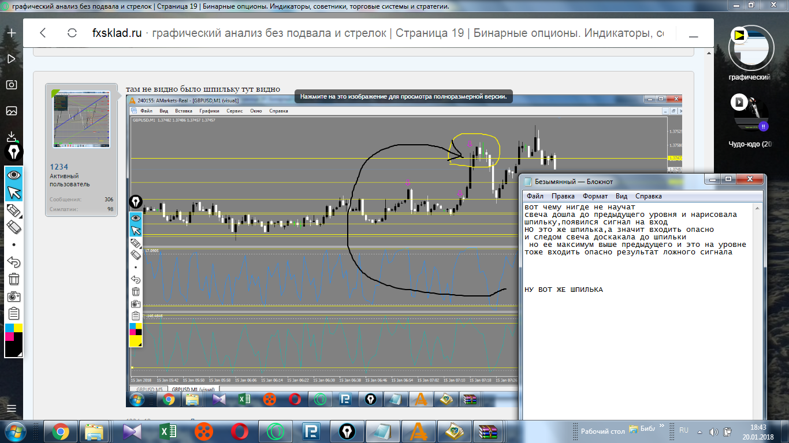Select the pen tool on desktop overlay toolbar

click(x=14, y=210)
